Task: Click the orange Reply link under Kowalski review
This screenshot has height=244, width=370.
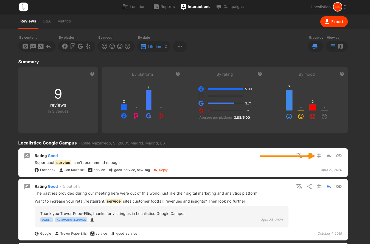Action: pyautogui.click(x=161, y=170)
